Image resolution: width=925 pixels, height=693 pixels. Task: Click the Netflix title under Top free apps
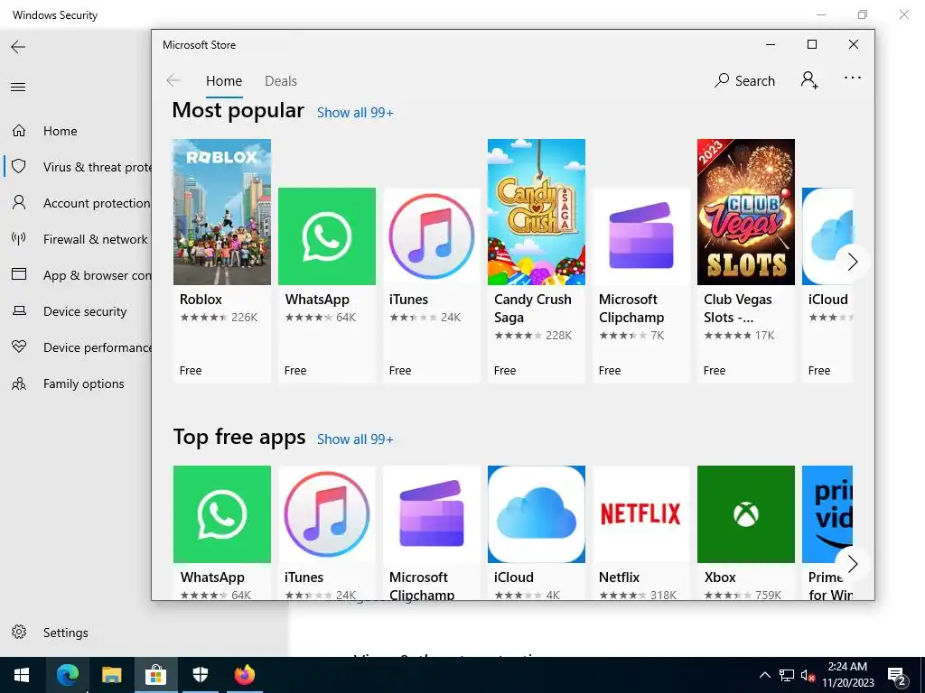tap(619, 577)
